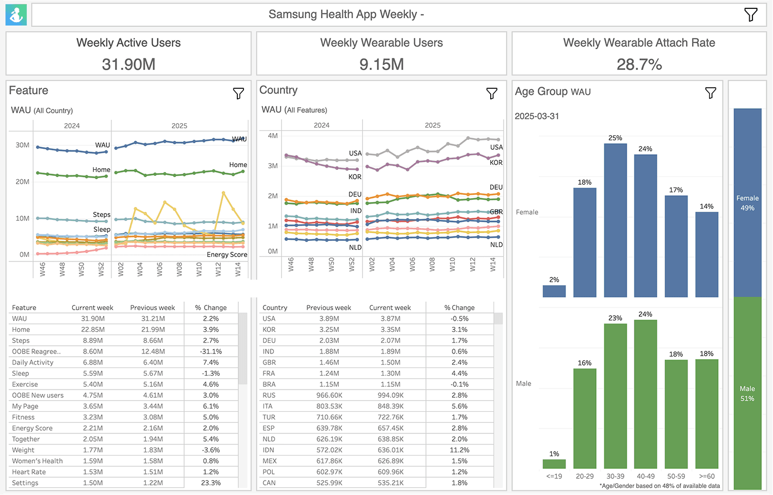Select the Exercise feature row

[124, 385]
